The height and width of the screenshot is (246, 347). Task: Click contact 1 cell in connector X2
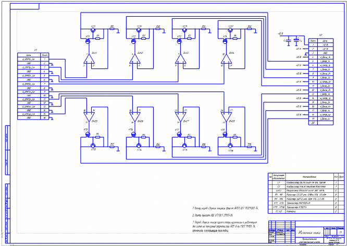click(x=313, y=45)
